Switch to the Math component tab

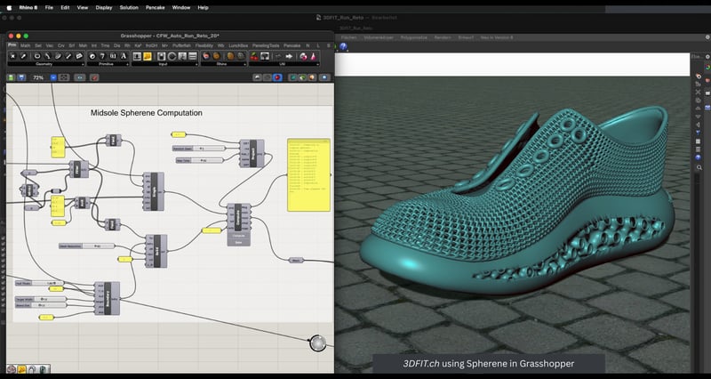click(x=25, y=44)
